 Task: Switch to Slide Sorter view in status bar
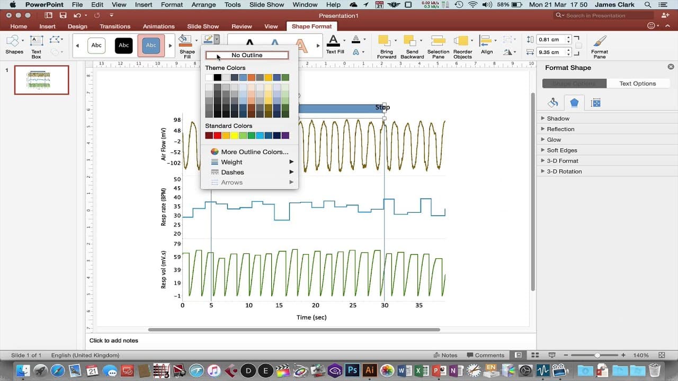(x=536, y=355)
